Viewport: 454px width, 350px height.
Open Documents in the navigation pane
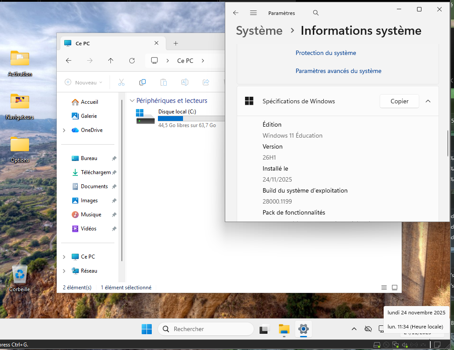tap(94, 186)
